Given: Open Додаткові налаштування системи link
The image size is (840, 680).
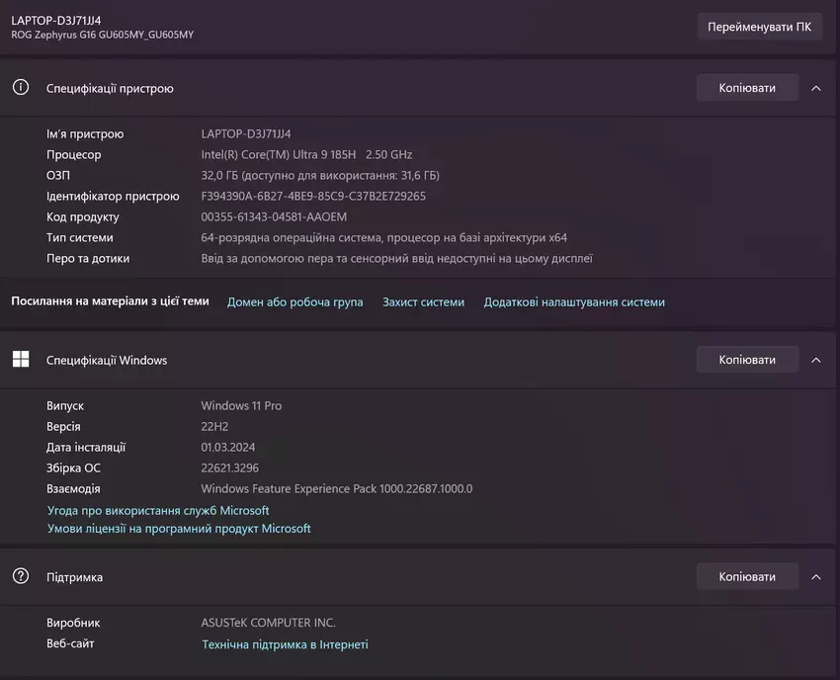Looking at the screenshot, I should [x=574, y=302].
